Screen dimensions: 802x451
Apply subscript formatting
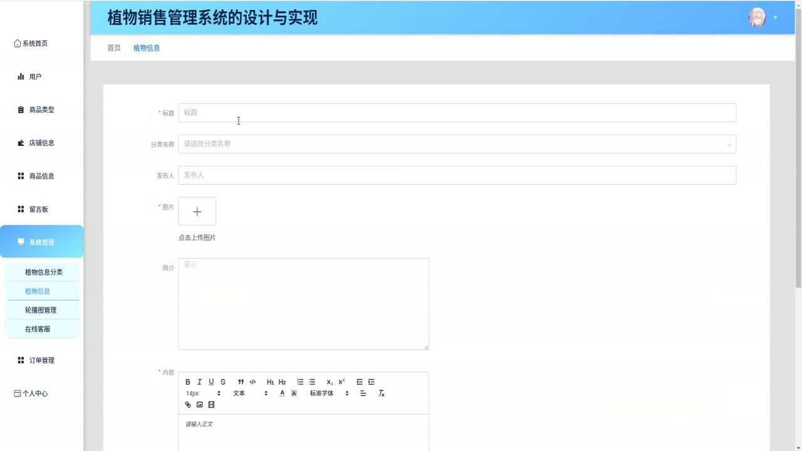(330, 382)
